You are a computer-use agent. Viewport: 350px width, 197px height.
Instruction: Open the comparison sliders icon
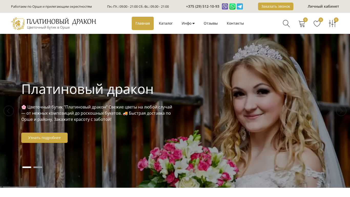(x=332, y=24)
